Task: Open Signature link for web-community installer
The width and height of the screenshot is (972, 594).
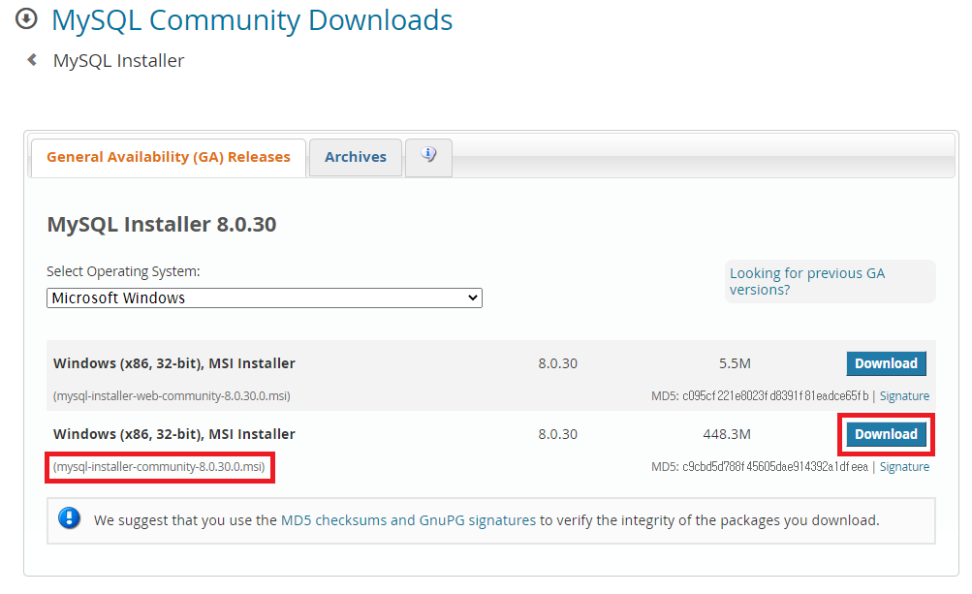Action: [904, 395]
